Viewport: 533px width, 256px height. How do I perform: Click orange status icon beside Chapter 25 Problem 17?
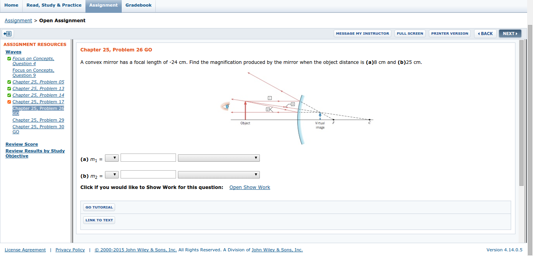tap(9, 102)
